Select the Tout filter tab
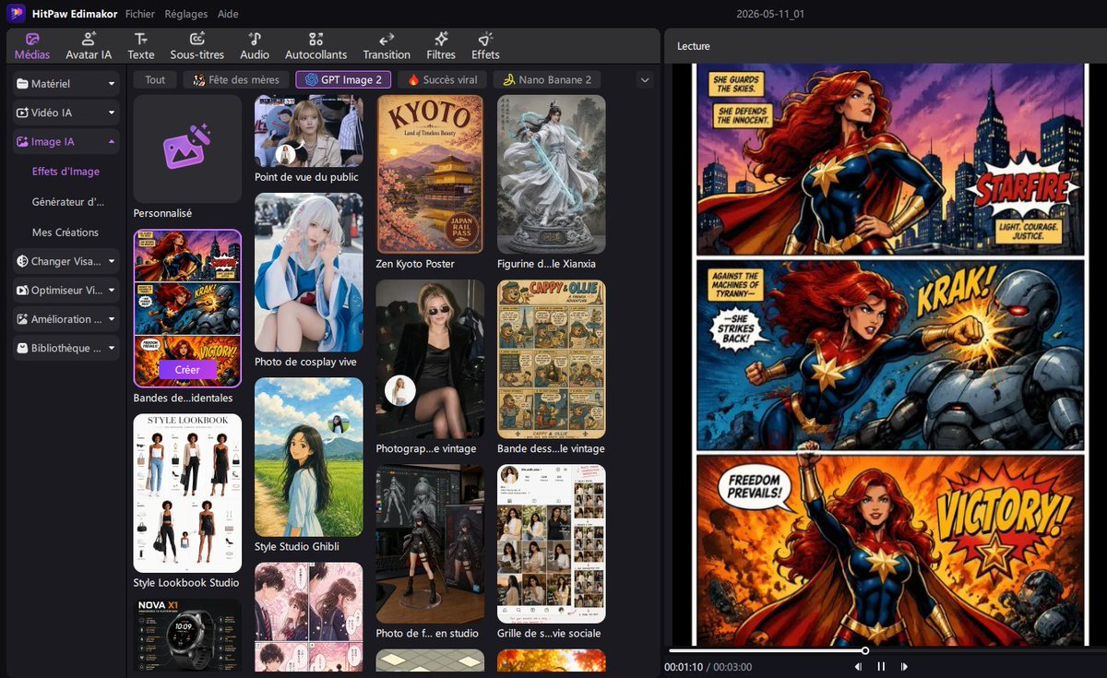The width and height of the screenshot is (1107, 678). click(155, 80)
